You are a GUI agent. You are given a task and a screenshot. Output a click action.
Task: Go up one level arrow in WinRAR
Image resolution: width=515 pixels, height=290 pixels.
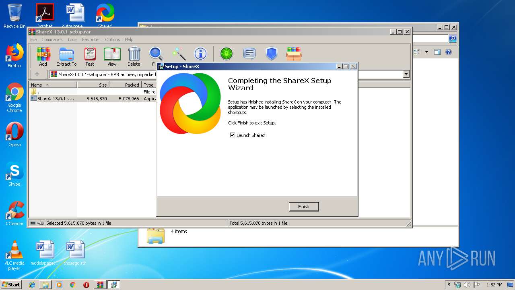37,74
